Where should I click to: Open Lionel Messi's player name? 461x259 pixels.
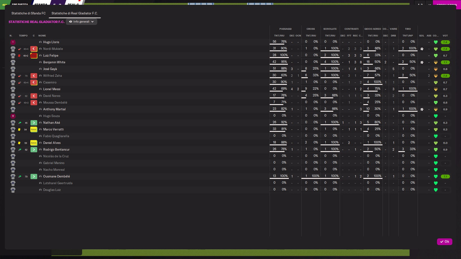[52, 89]
